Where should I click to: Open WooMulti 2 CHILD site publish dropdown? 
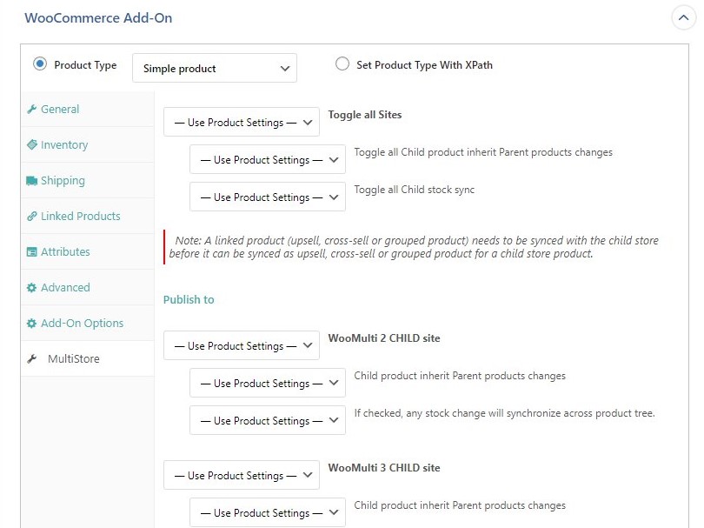pyautogui.click(x=242, y=345)
